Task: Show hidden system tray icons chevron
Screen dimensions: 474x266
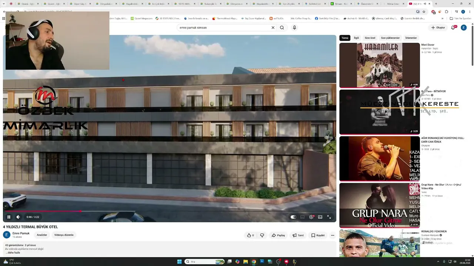Action: click(x=438, y=262)
